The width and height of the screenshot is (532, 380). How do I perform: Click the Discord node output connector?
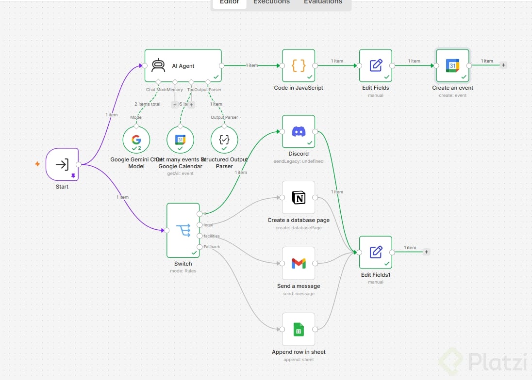click(x=315, y=131)
